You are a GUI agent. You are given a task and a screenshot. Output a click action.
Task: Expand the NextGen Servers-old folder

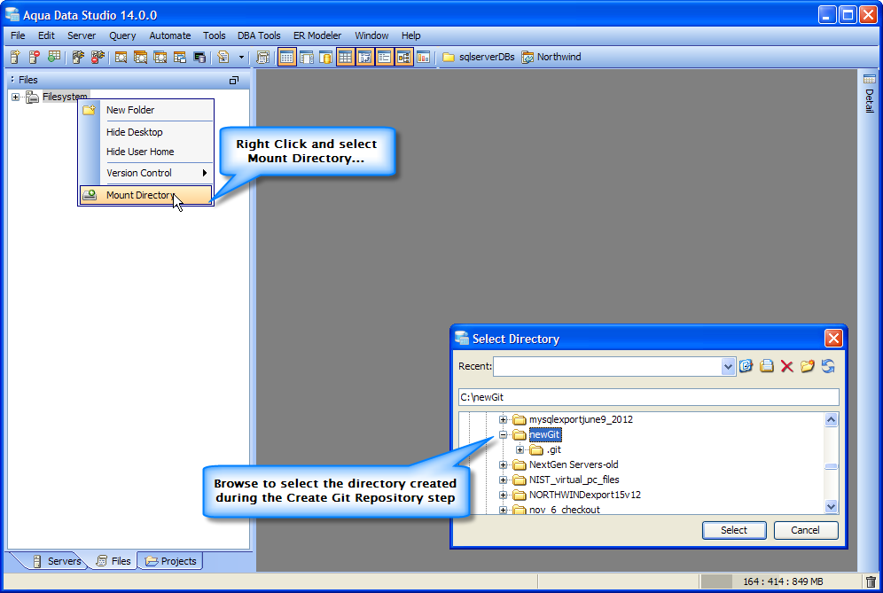(x=503, y=465)
